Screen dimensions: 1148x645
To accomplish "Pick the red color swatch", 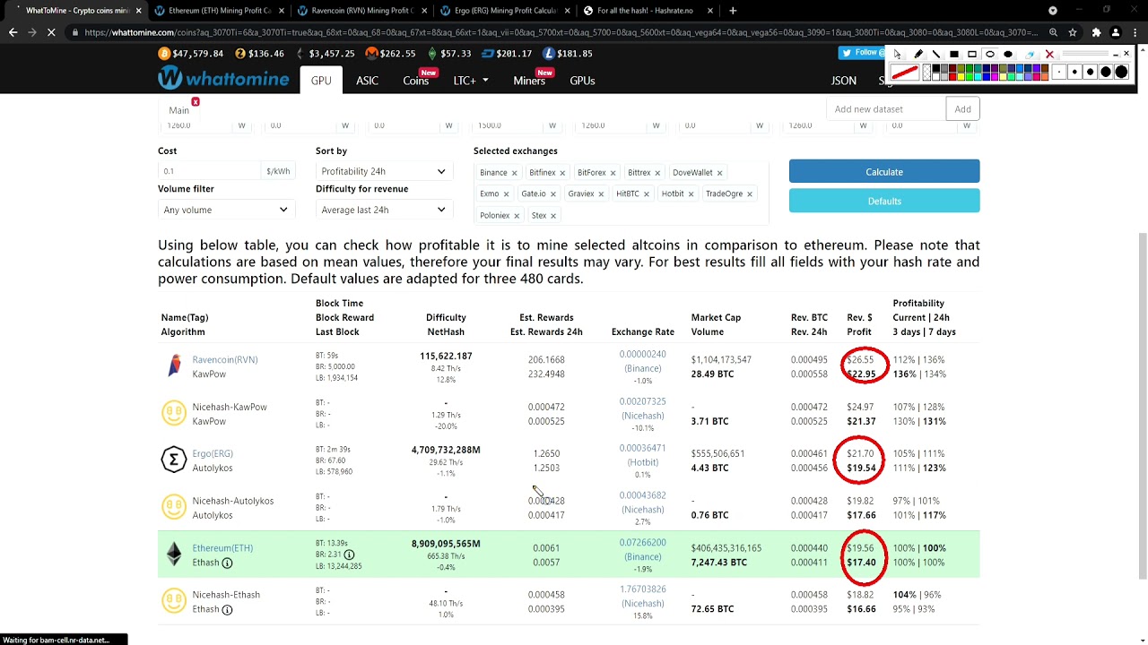I will coord(952,76).
